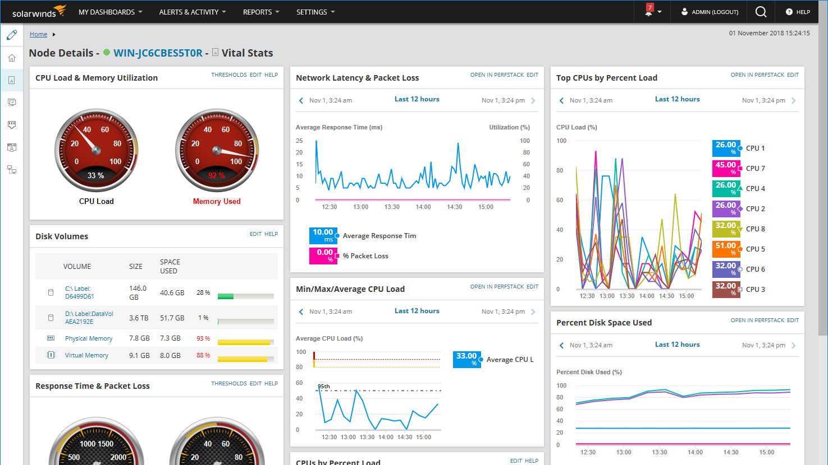
Task: Click the network topology icon in sidebar
Action: (x=12, y=169)
